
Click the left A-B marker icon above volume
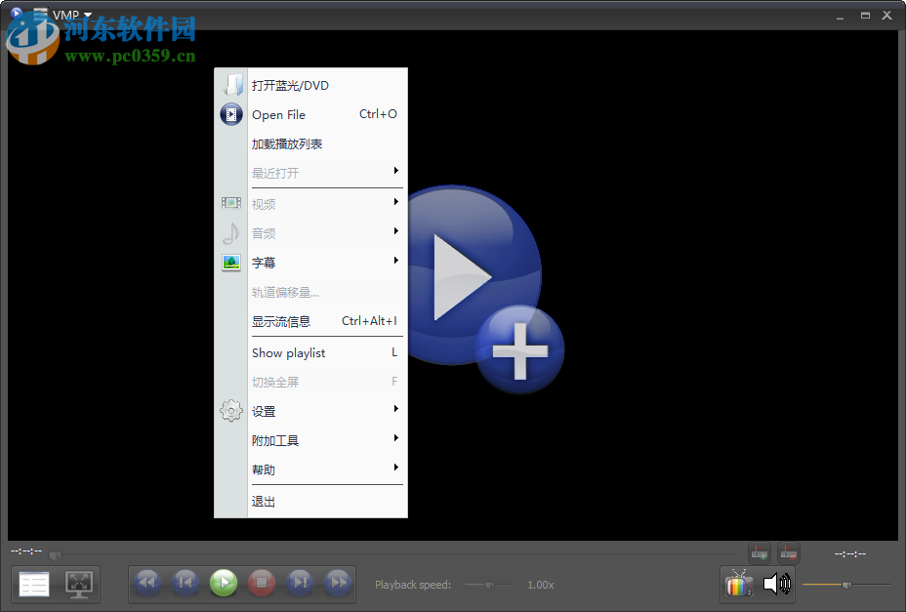759,552
